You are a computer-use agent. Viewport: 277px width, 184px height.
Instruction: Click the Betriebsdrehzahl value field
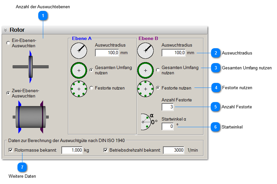[x=174, y=150]
